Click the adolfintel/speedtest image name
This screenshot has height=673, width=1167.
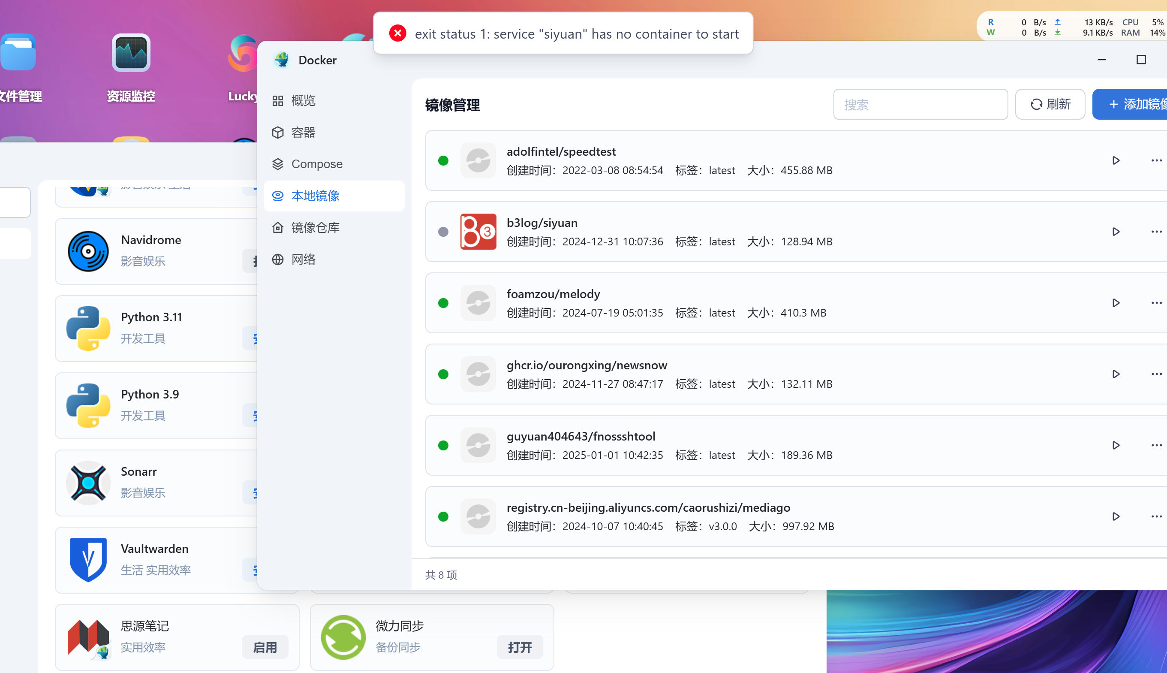point(561,151)
